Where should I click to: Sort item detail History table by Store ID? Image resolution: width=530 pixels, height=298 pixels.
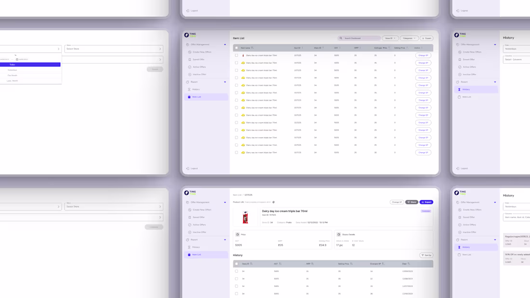point(251,264)
